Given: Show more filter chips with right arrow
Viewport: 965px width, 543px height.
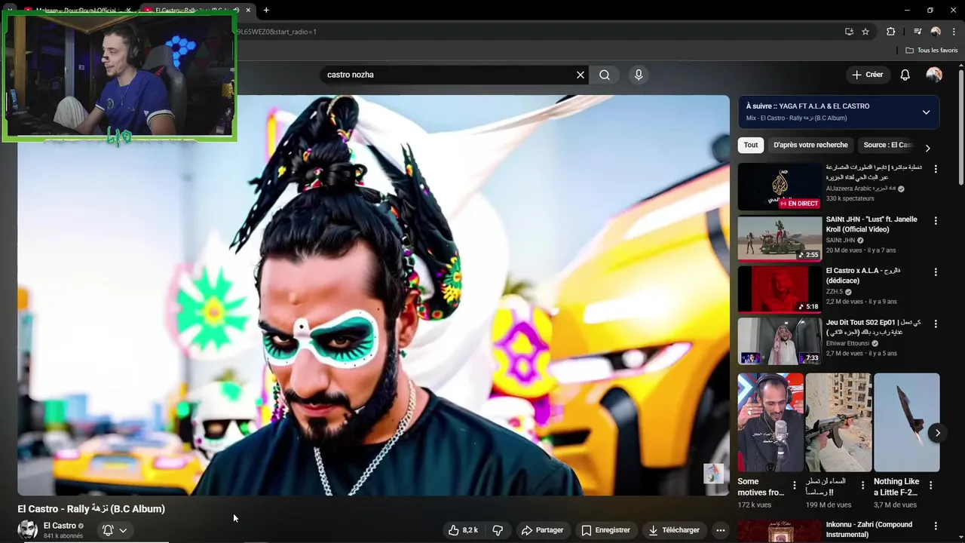Looking at the screenshot, I should tap(927, 148).
